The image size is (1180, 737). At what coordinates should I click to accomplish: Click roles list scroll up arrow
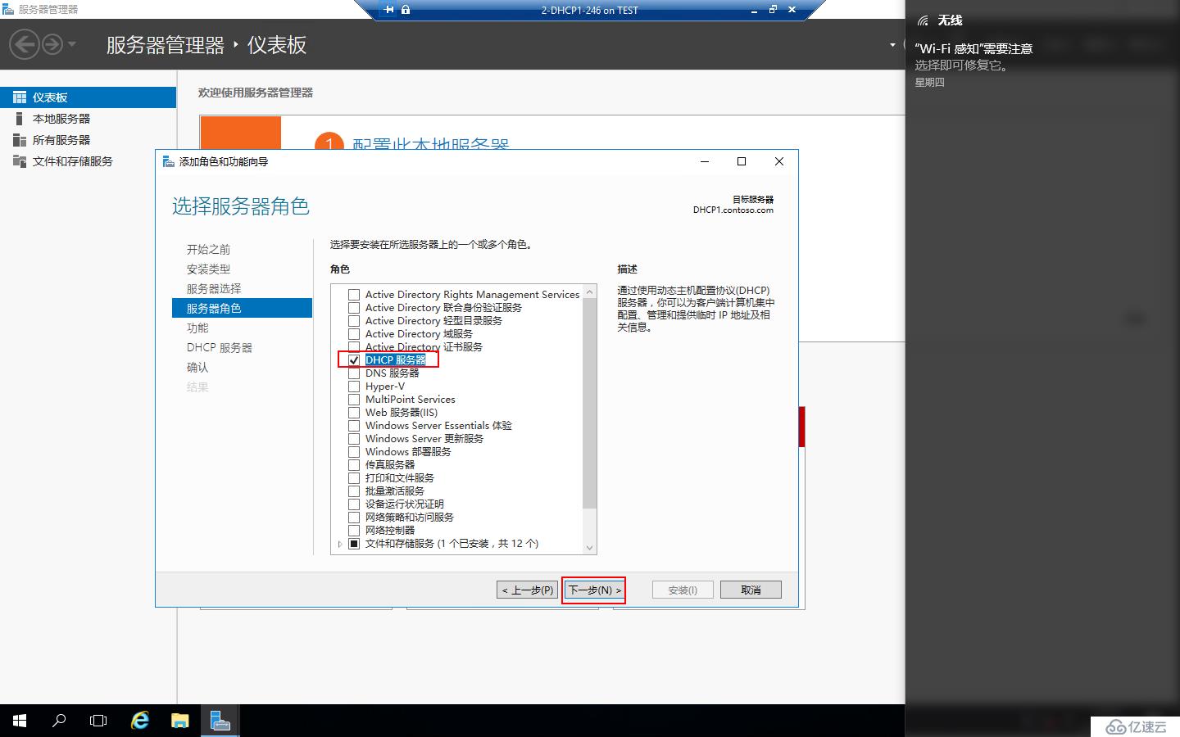(590, 291)
